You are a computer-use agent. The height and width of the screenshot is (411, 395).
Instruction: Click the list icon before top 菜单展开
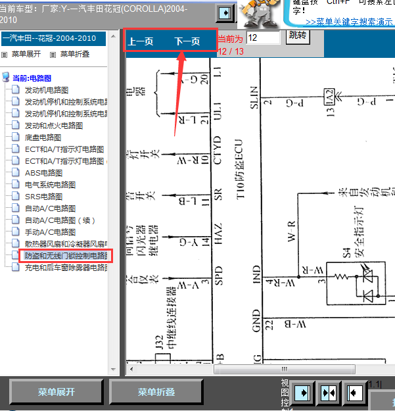[4, 55]
